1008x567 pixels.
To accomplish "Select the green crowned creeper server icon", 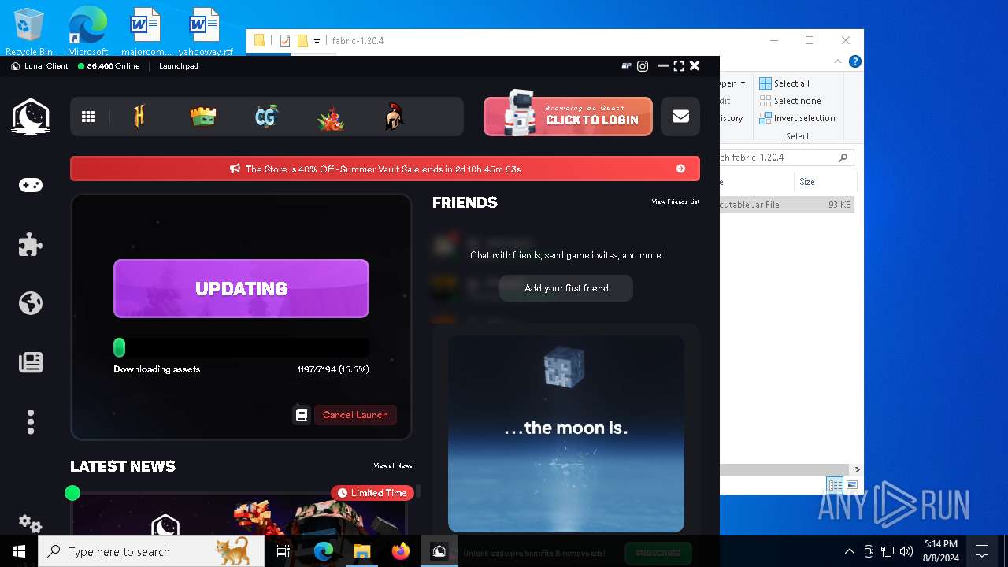I will tap(203, 117).
